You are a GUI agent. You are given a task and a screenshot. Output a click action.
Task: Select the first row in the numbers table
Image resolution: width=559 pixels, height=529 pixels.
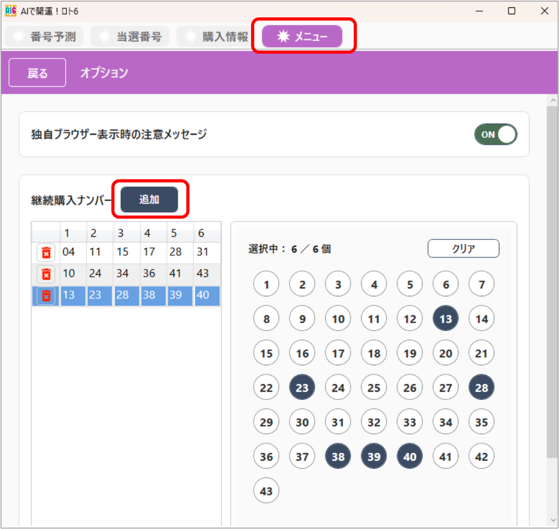(x=132, y=253)
